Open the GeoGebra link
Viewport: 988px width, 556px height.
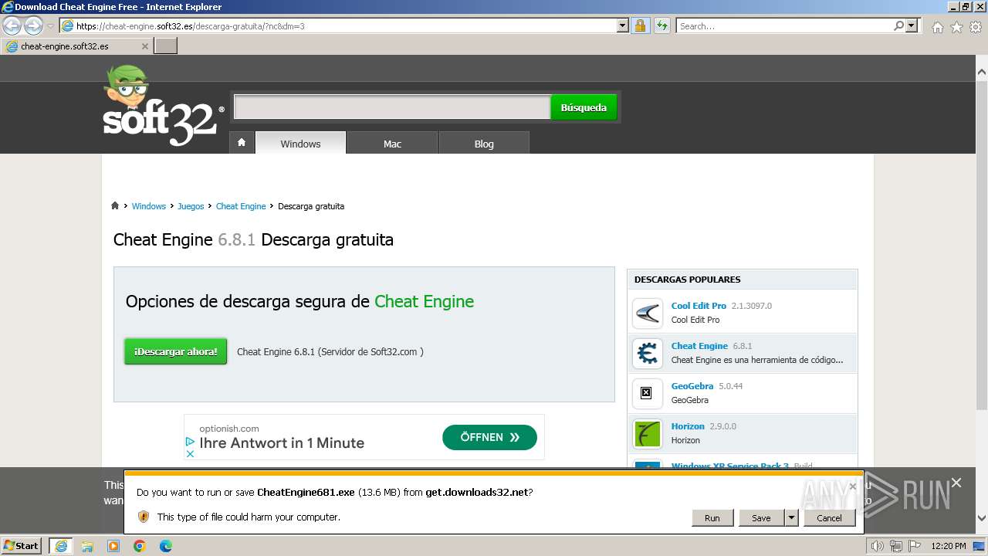(692, 386)
